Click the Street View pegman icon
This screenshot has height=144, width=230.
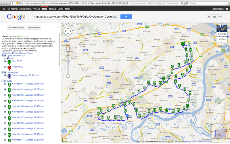click(68, 46)
